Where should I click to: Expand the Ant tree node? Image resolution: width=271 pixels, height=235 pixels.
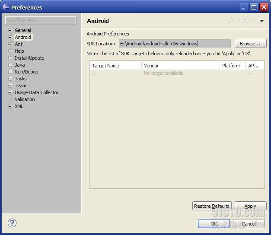(x=10, y=44)
